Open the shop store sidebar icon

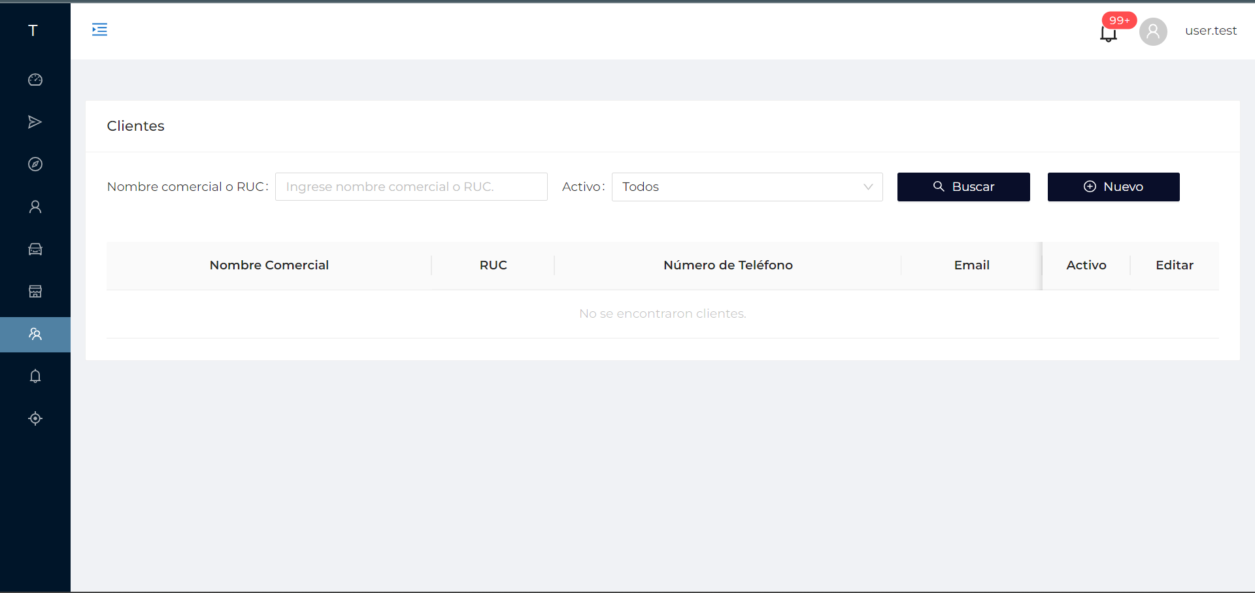click(35, 292)
